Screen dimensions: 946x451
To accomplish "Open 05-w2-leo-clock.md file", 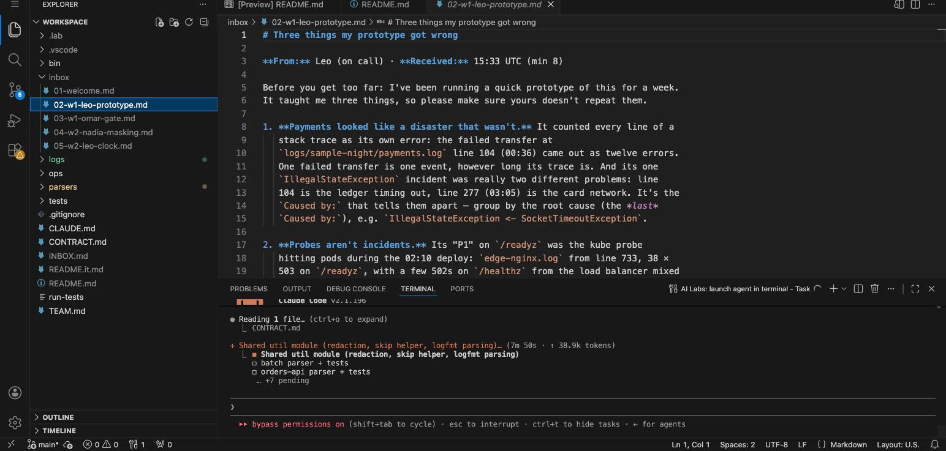I will [x=93, y=146].
